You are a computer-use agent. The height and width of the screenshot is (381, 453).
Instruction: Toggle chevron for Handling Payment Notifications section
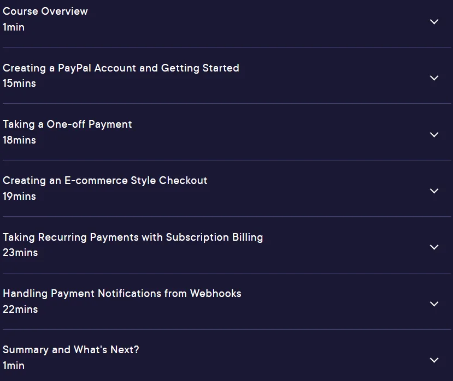434,303
